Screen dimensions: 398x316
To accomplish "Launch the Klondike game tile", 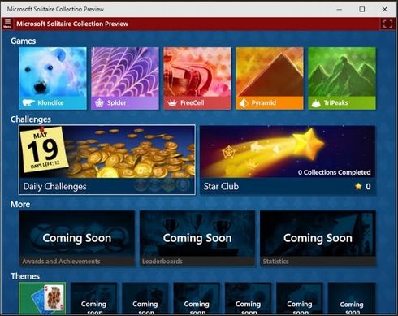I will (x=53, y=79).
